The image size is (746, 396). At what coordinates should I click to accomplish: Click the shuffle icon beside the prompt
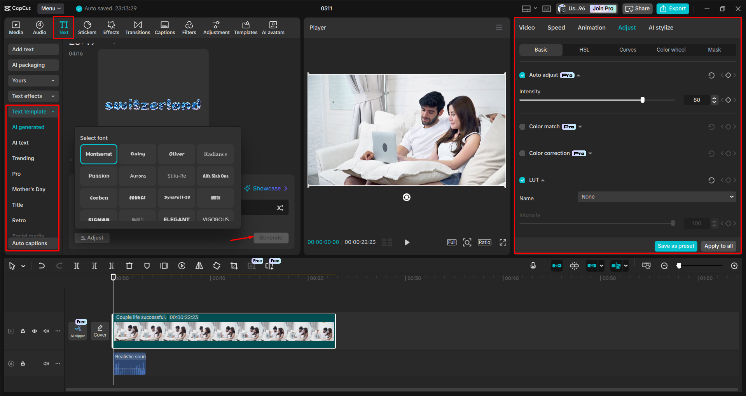tap(280, 208)
